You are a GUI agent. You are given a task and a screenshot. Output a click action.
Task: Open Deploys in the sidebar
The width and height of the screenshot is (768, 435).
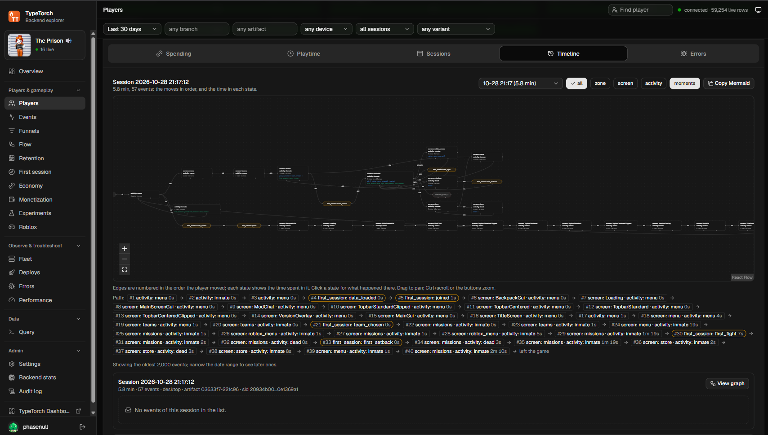(x=45, y=272)
